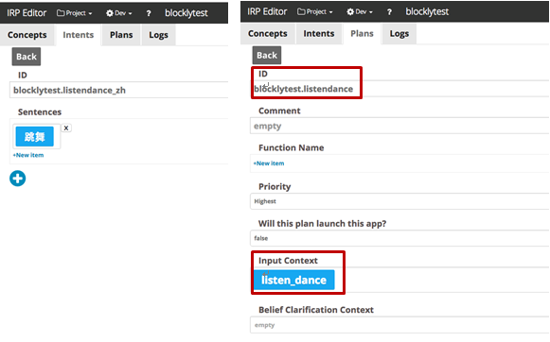Click the Function Name label
Image resolution: width=550 pixels, height=342 pixels.
(292, 147)
